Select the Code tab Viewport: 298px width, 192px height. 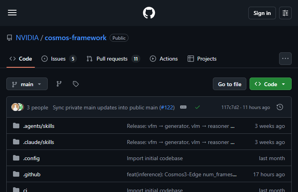pyautogui.click(x=21, y=59)
